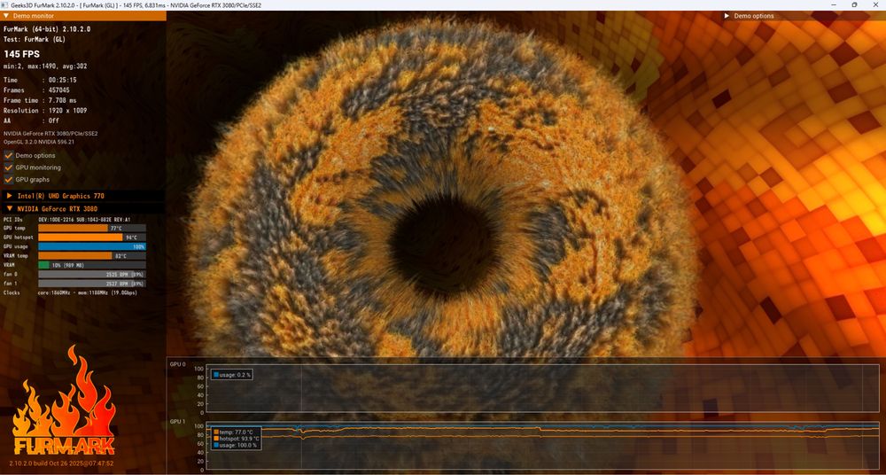The width and height of the screenshot is (886, 475).
Task: Restore down the FurMark window
Action: (x=854, y=4)
